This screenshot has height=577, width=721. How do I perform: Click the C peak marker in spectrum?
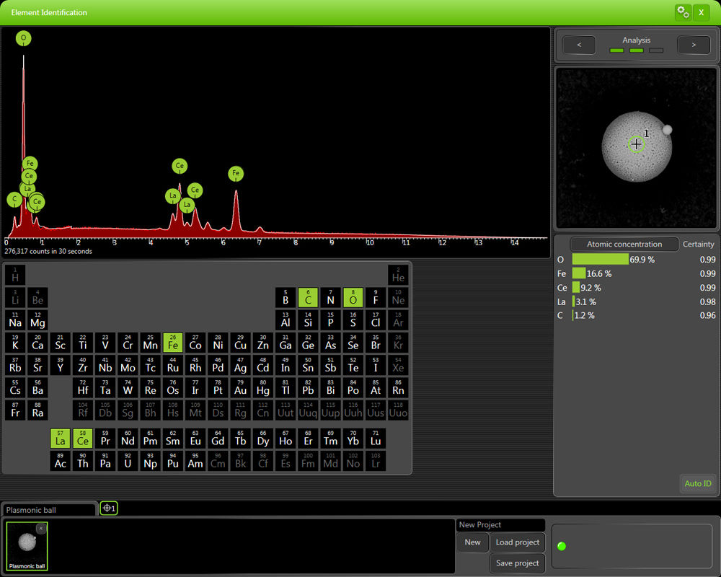[x=14, y=199]
